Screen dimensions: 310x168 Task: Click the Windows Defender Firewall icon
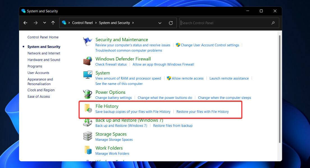[88, 61]
